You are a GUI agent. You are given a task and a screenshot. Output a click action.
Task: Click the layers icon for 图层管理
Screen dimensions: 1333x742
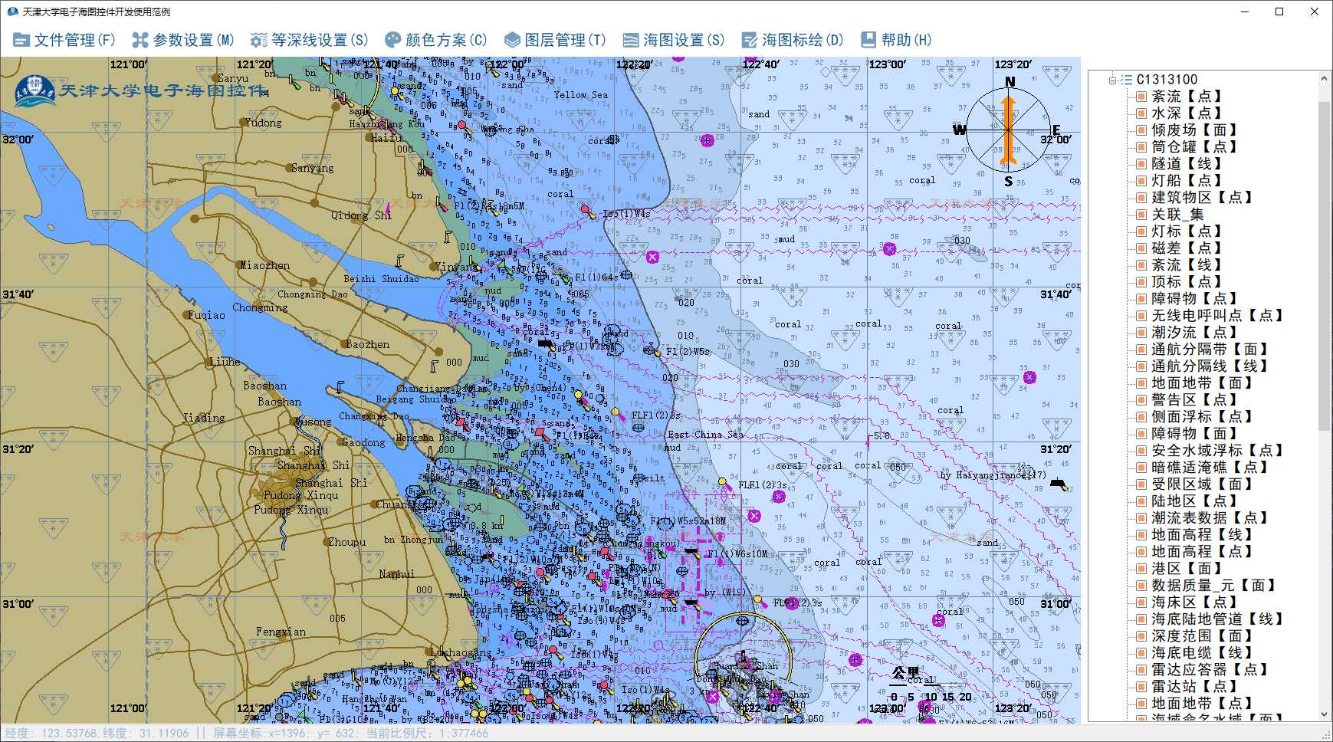[x=512, y=40]
